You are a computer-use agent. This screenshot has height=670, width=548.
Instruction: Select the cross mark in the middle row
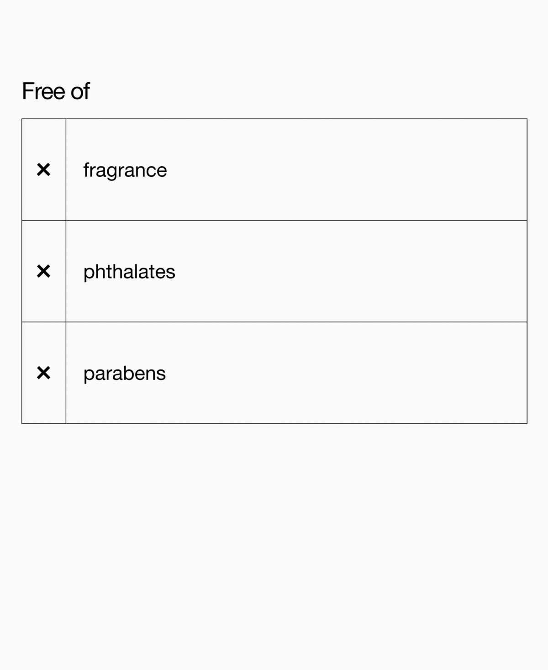point(43,271)
